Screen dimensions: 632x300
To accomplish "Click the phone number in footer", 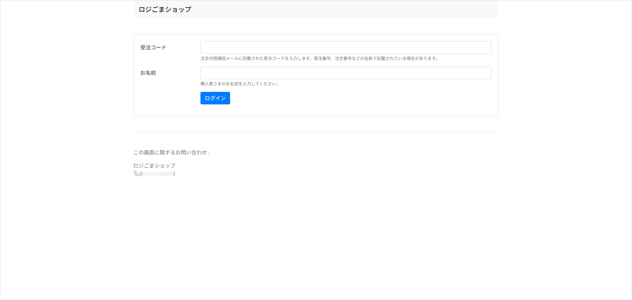I will click(x=157, y=174).
